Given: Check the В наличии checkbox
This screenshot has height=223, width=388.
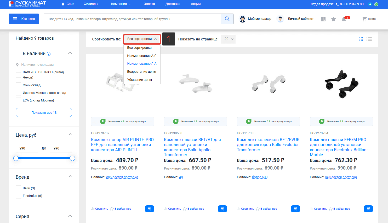Looking at the screenshot, I should (18, 53).
